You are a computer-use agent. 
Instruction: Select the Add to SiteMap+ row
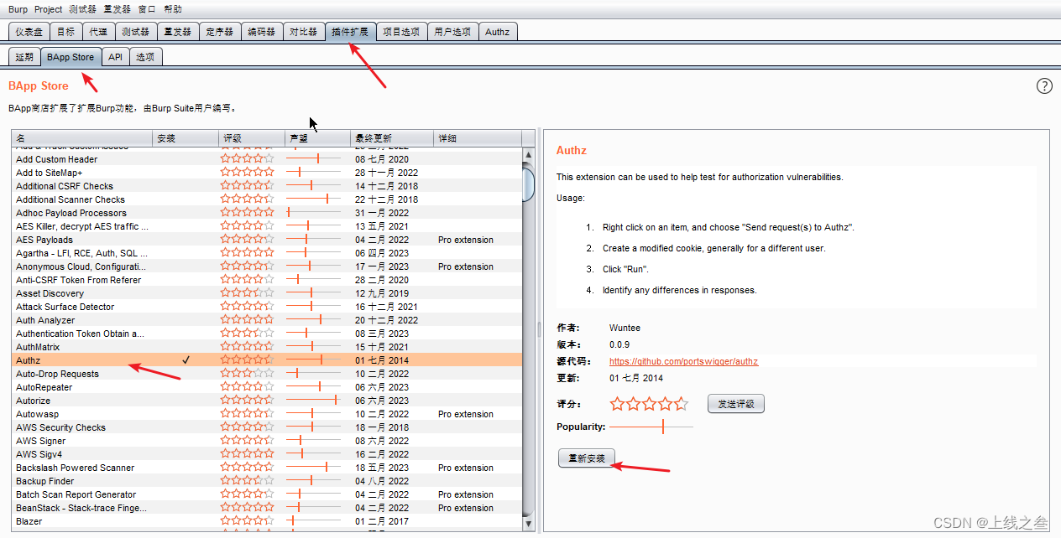pyautogui.click(x=267, y=173)
